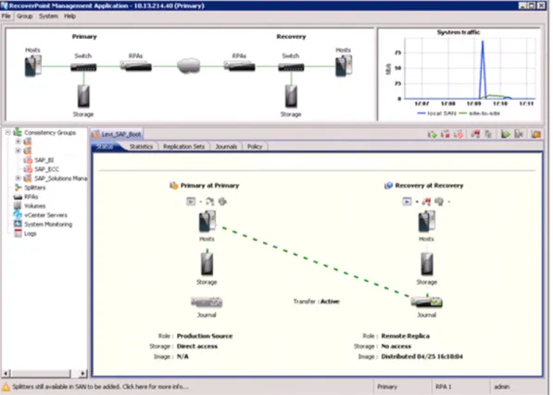The width and height of the screenshot is (553, 395).
Task: Switch to the Statistics tab
Action: 141,146
